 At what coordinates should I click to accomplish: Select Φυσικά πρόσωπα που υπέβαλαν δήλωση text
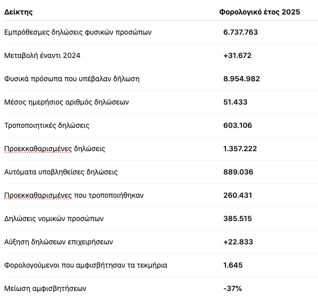point(72,79)
